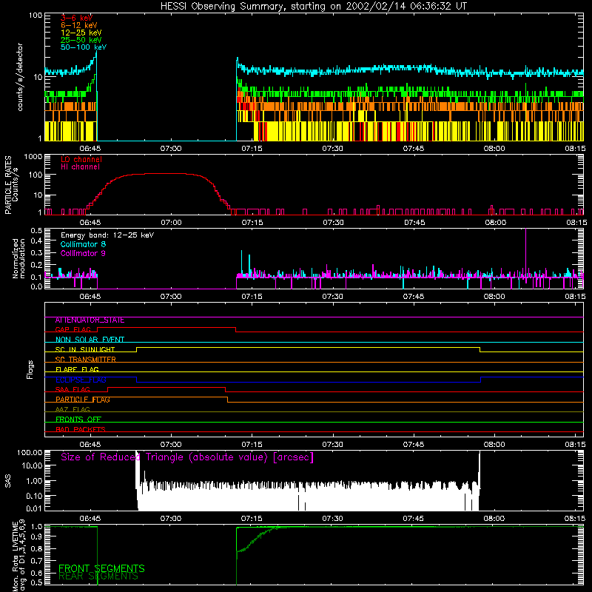Select the SC_IN_SUNLIGHT flag label
This screenshot has width=592, height=592.
point(85,349)
